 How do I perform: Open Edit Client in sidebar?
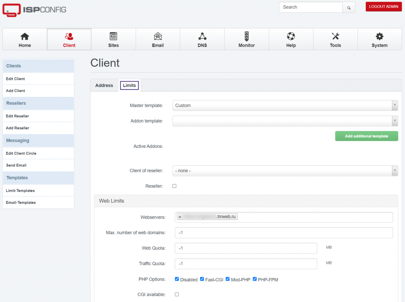tap(38, 79)
